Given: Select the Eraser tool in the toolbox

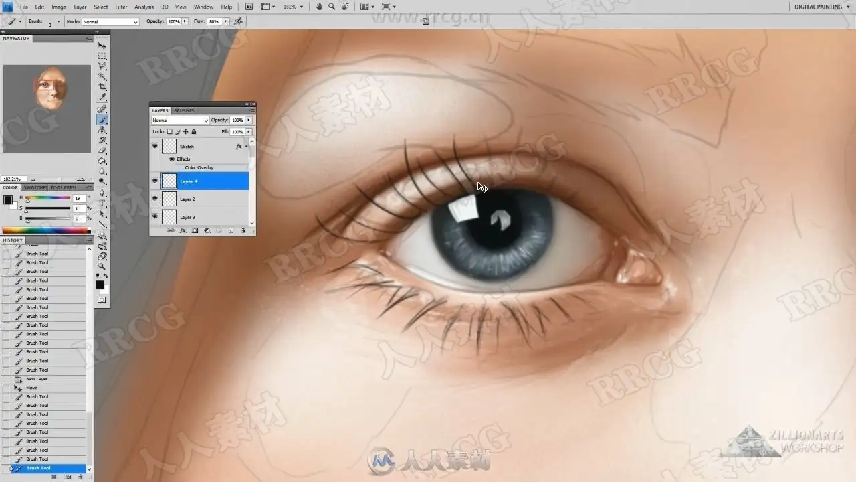Looking at the screenshot, I should pyautogui.click(x=102, y=151).
